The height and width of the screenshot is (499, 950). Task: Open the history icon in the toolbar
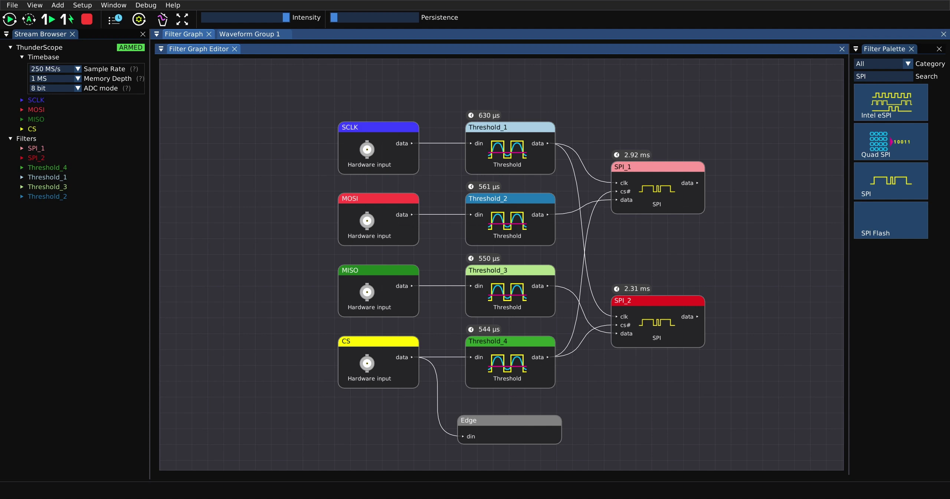pyautogui.click(x=115, y=19)
